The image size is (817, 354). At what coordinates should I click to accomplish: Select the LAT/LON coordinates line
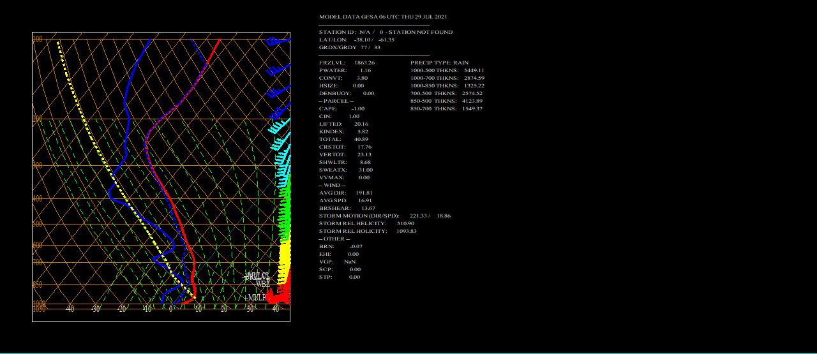pos(357,40)
